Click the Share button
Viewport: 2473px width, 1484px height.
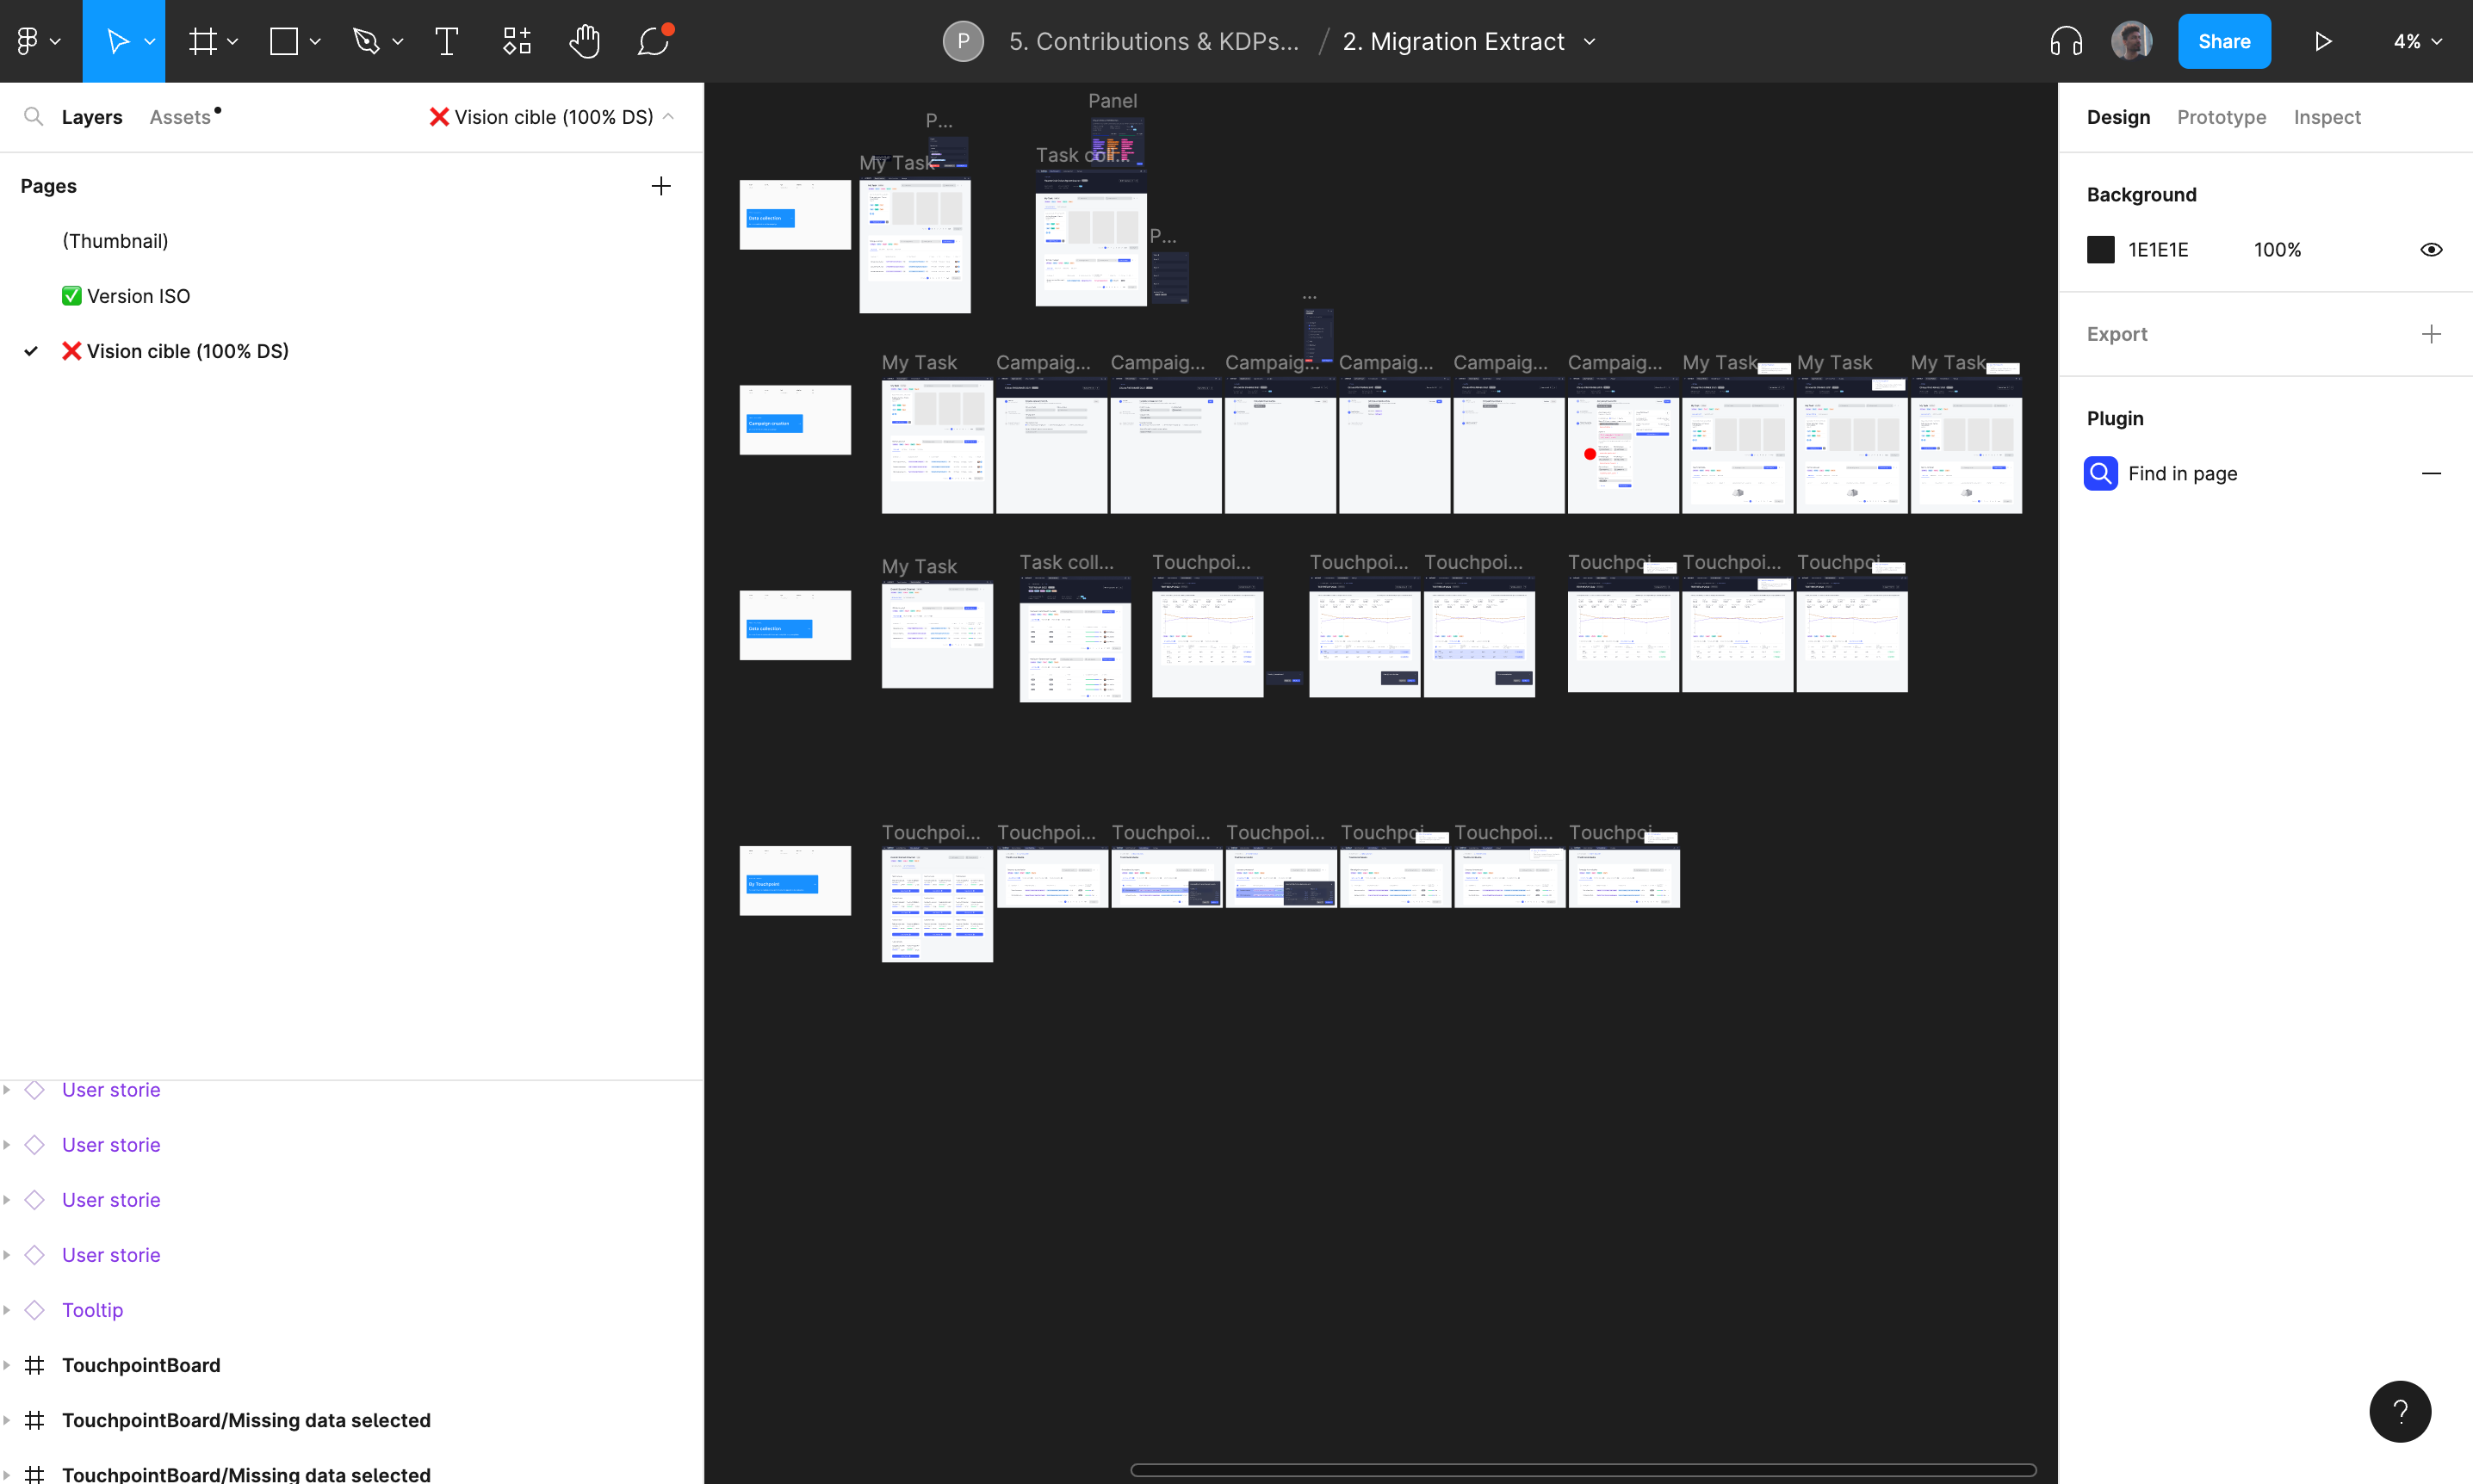[2223, 41]
